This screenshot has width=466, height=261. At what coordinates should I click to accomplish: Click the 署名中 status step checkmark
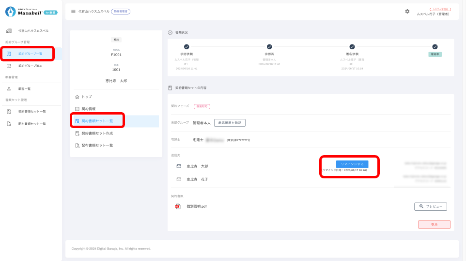(435, 47)
